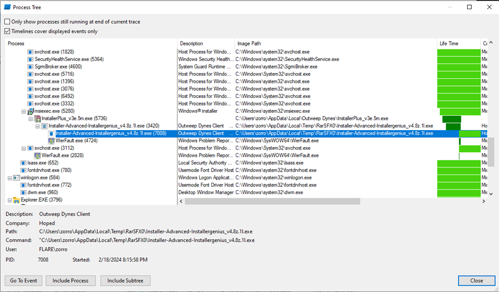The width and height of the screenshot is (499, 292).
Task: Collapse the svchost.exe (3112) node
Action: pyautogui.click(x=24, y=148)
